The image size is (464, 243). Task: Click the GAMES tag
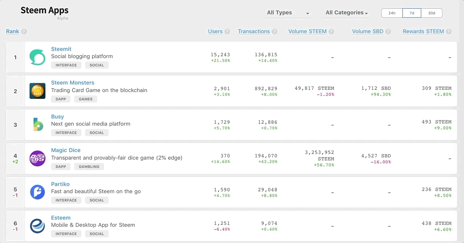(x=86, y=99)
